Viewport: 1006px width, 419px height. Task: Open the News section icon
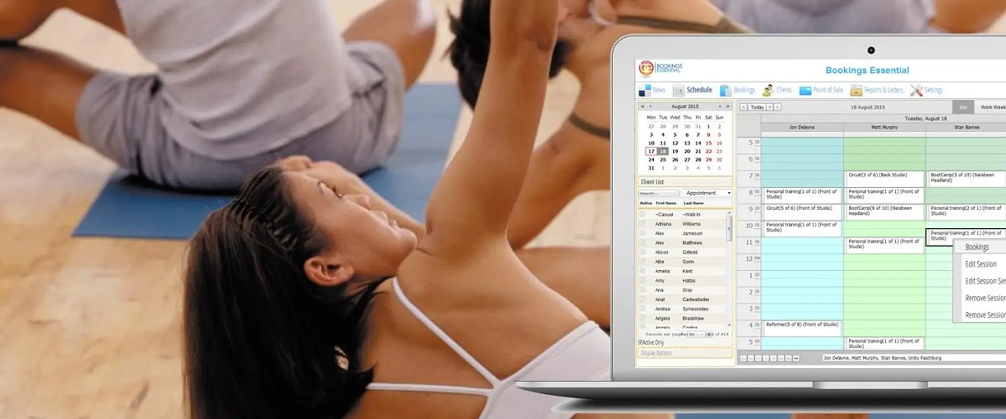(x=644, y=91)
